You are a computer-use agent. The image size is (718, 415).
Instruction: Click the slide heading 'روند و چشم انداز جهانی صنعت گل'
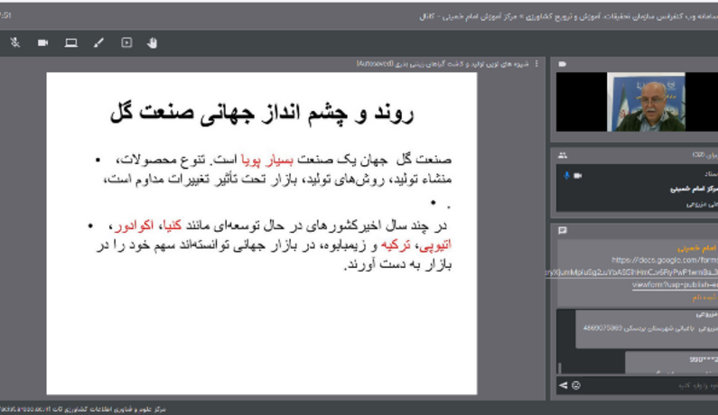[x=262, y=113]
